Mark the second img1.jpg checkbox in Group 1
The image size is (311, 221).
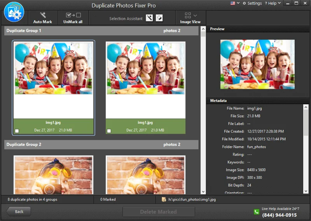(x=109, y=131)
